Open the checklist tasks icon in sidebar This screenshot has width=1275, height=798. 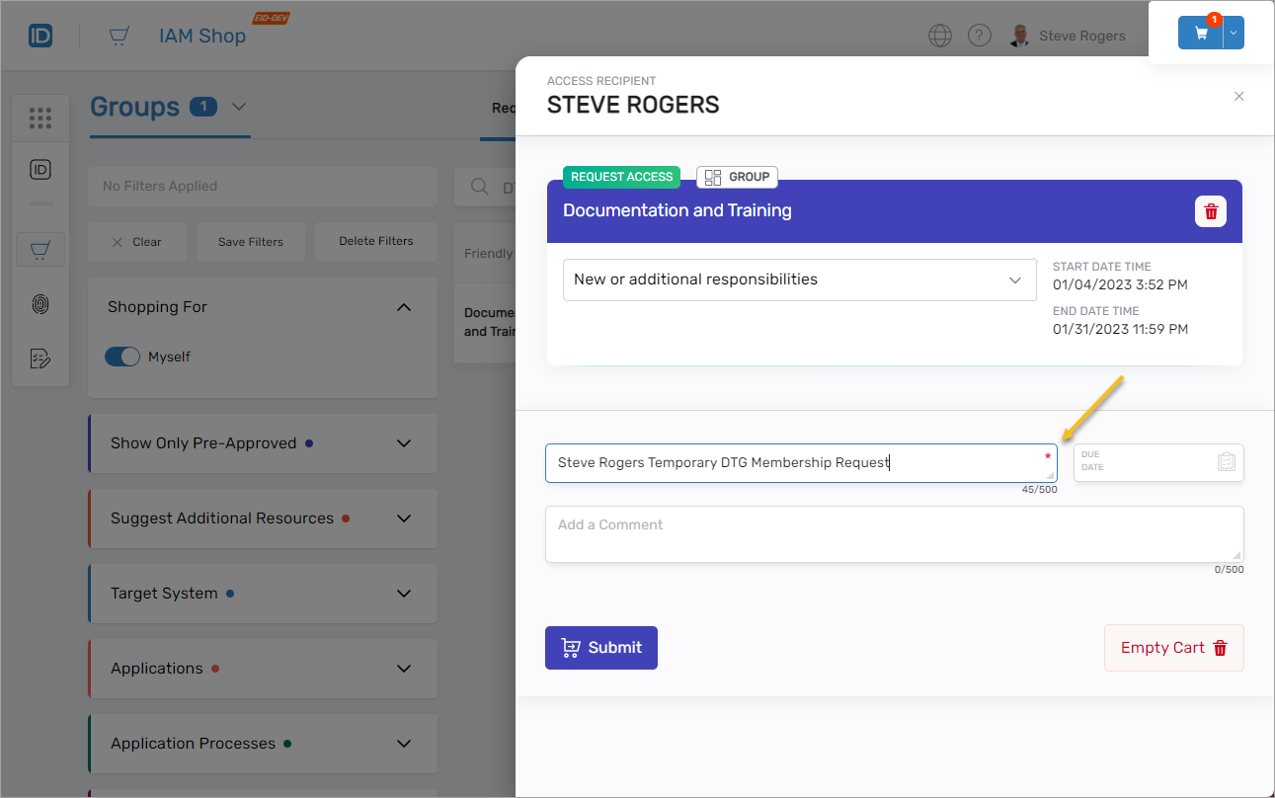point(40,358)
